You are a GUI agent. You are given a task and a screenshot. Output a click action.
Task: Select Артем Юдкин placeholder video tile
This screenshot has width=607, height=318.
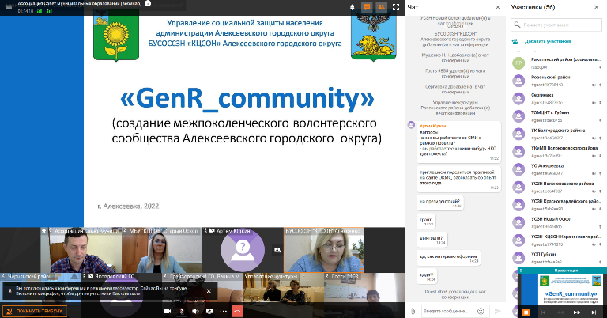(x=243, y=250)
